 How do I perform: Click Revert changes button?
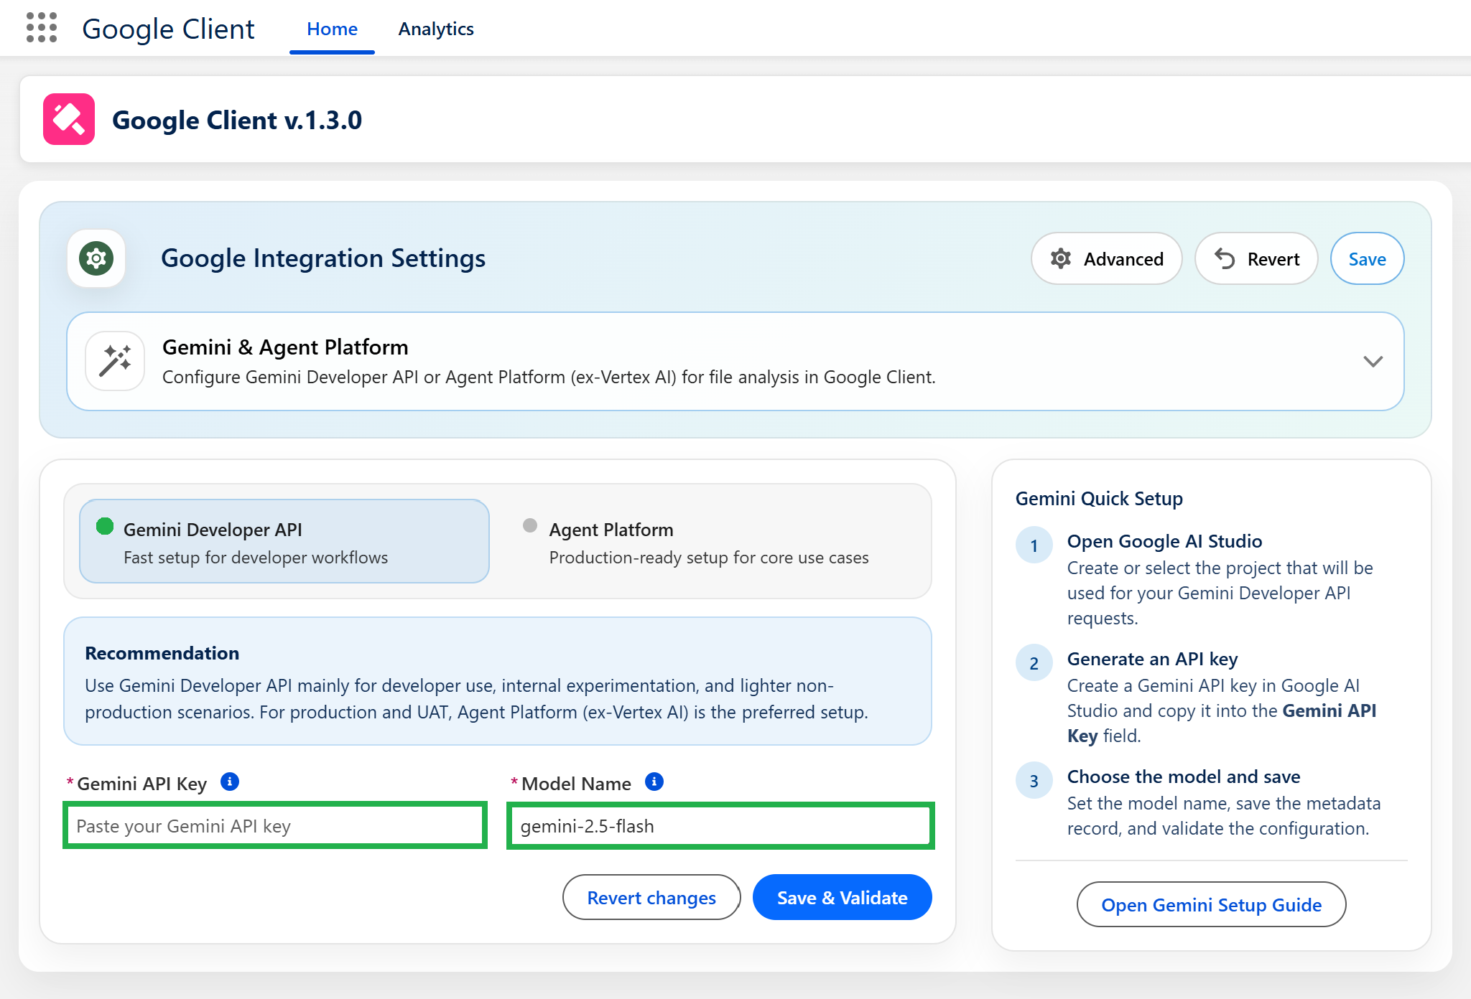[651, 897]
